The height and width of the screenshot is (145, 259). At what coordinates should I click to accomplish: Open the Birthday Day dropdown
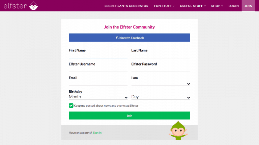click(x=161, y=97)
